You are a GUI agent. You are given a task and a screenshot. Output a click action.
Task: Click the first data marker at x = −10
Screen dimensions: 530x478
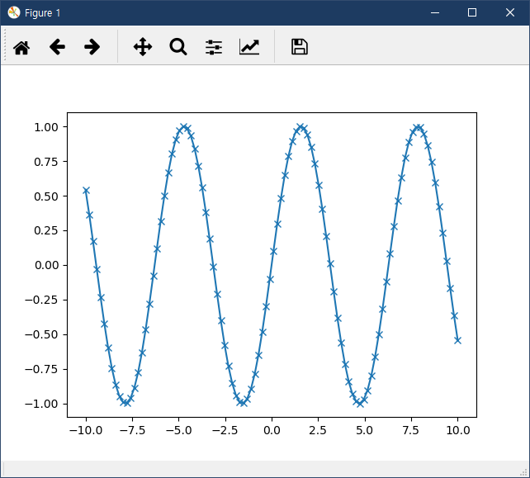click(86, 191)
